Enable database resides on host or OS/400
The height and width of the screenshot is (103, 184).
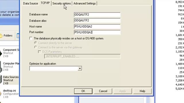[31, 38]
